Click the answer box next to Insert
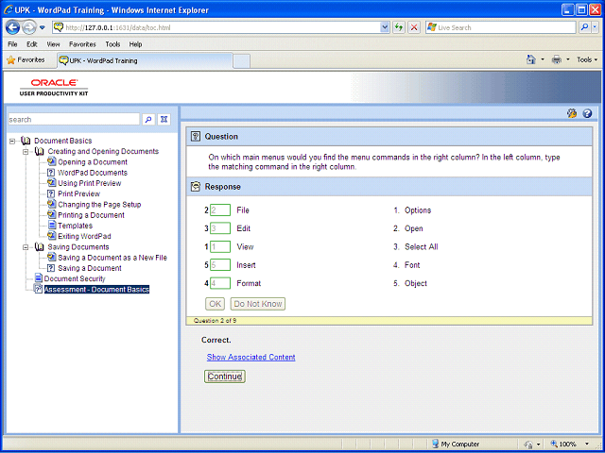605x453 pixels. click(220, 265)
